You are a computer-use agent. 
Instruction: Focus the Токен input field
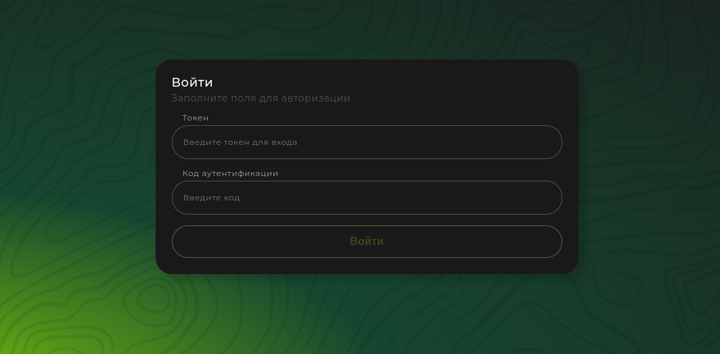[x=367, y=142]
